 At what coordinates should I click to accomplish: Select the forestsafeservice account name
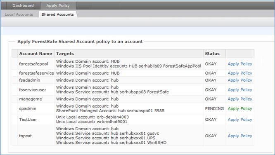36,73
